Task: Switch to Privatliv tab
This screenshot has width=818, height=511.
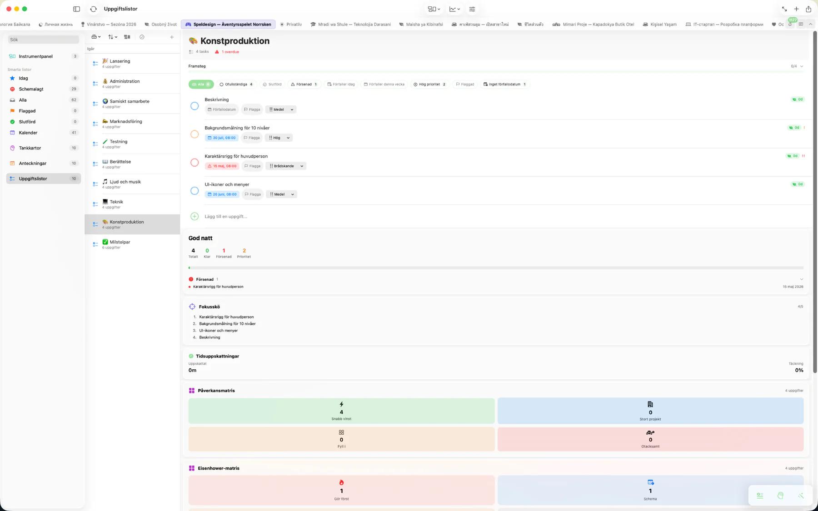Action: click(x=291, y=25)
